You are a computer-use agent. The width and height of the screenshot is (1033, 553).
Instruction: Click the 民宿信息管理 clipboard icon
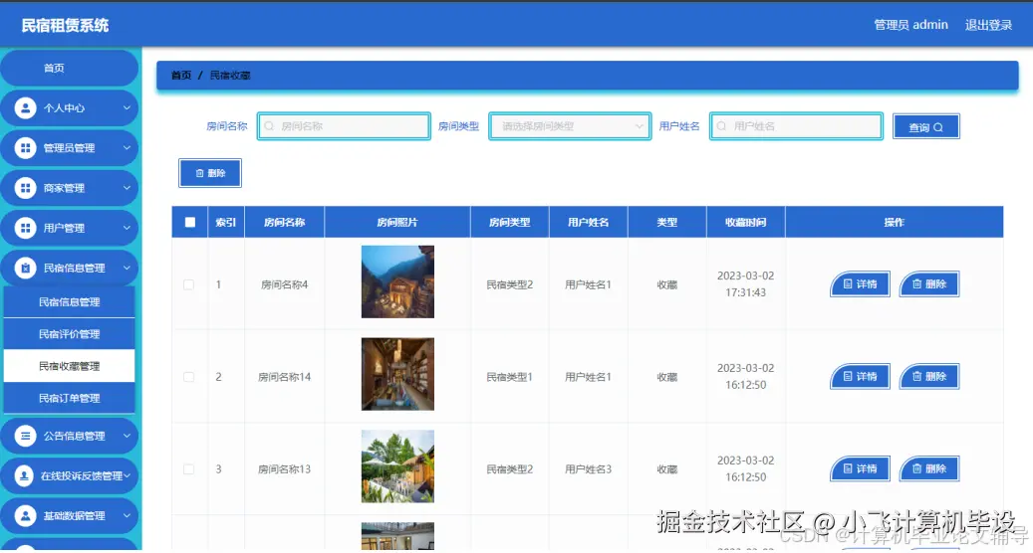coord(25,268)
